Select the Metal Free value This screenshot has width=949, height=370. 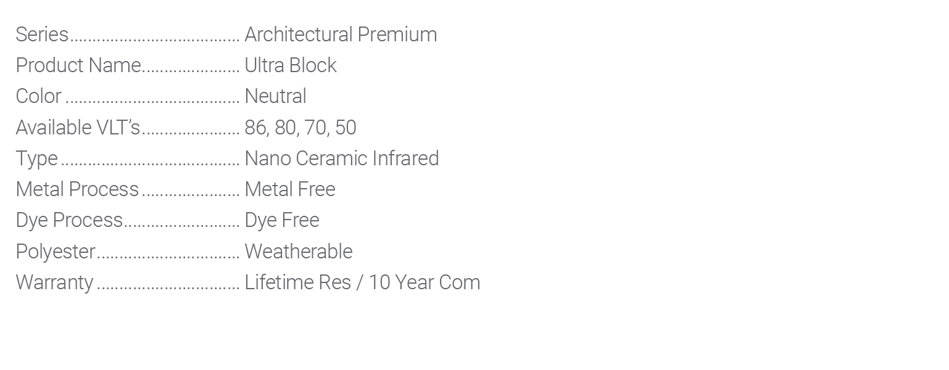(290, 189)
